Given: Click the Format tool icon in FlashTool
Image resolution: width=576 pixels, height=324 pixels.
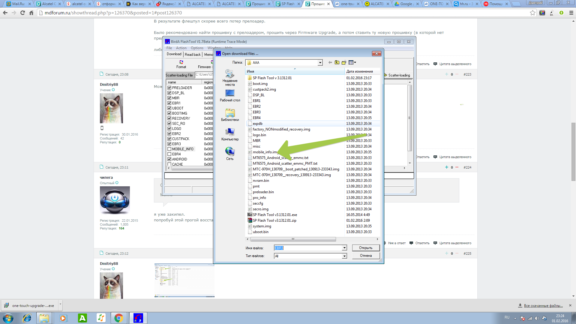Looking at the screenshot, I should pyautogui.click(x=181, y=62).
